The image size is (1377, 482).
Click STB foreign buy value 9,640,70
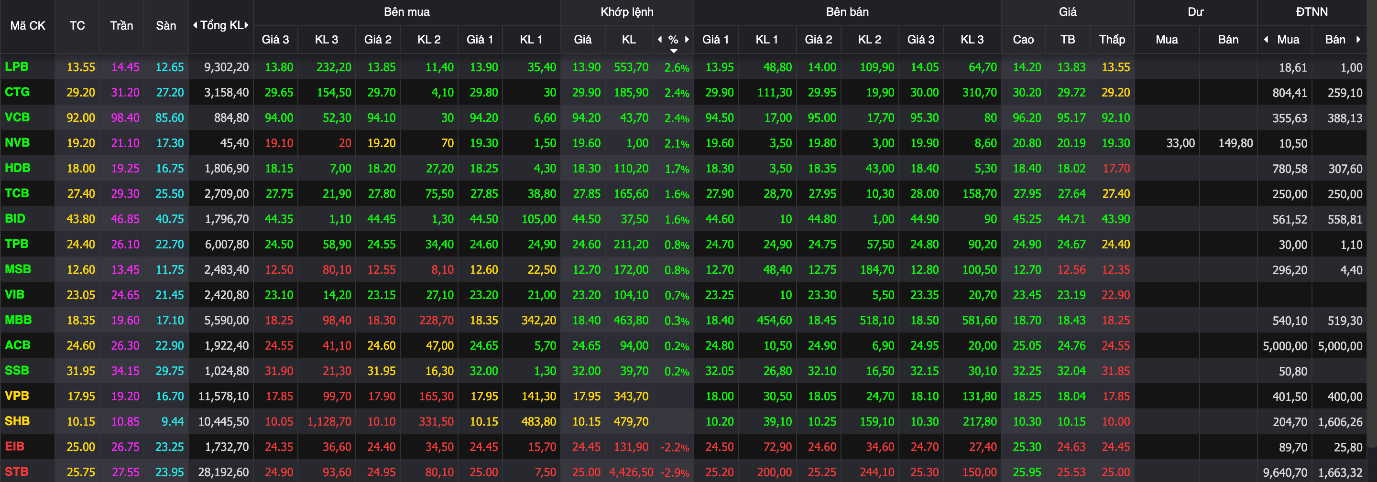(1285, 472)
